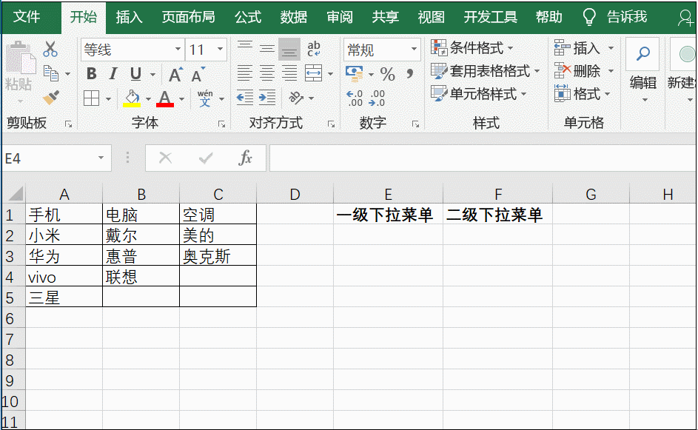Toggle italic formatting
The image size is (698, 430).
113,73
